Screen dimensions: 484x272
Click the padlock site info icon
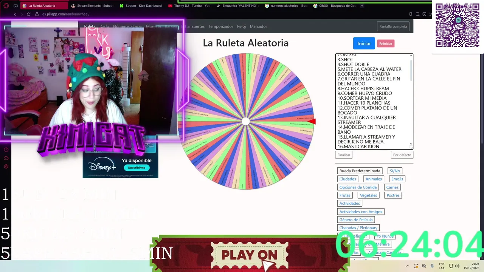coord(37,14)
